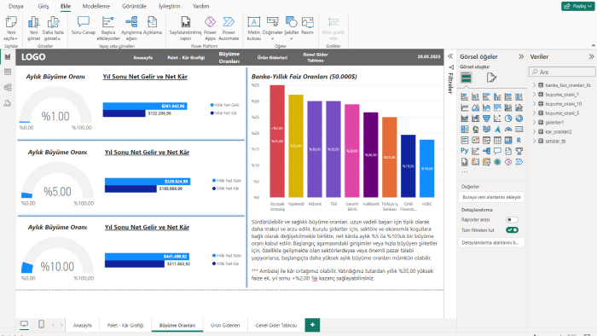Click Genel Gider Tablosu header link
Viewport: 597px width, 336px height.
pos(316,57)
